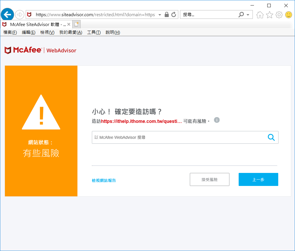Image resolution: width=295 pixels, height=251 pixels.
Task: Open the Home page icon
Action: [260, 15]
